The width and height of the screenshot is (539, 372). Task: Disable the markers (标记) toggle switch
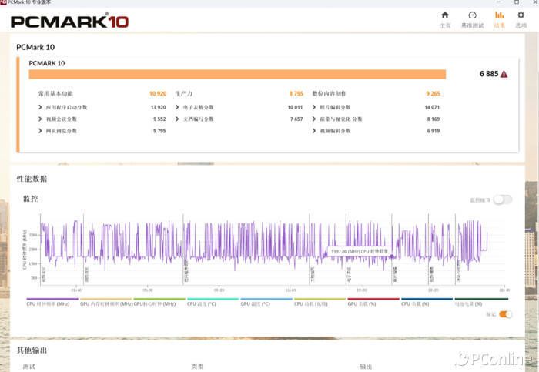coord(505,314)
